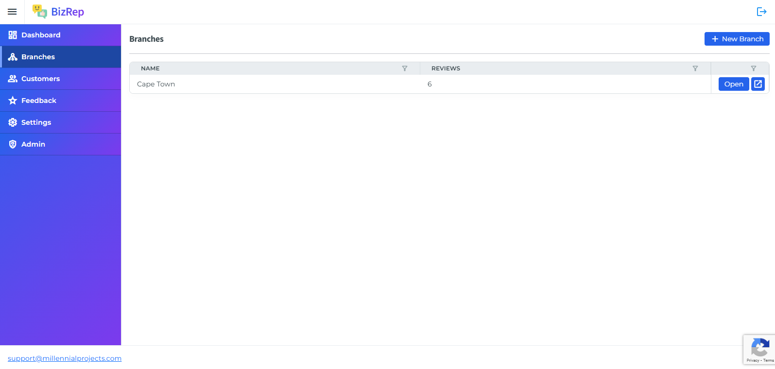
Task: Sort by REVIEWS column header
Action: 446,68
